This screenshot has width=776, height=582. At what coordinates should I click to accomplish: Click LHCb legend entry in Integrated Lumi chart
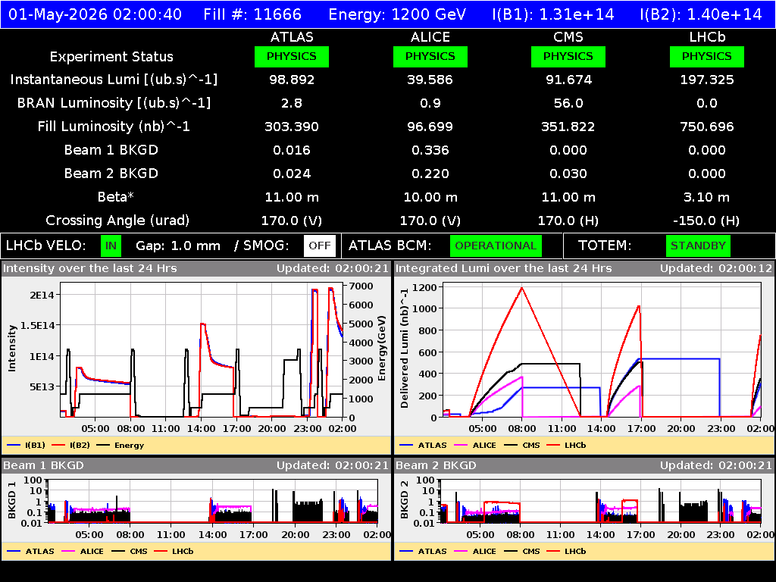click(566, 445)
